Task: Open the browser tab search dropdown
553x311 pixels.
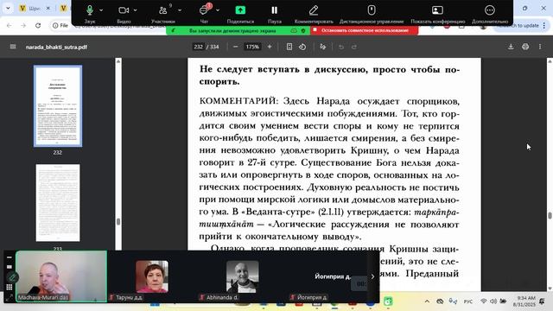Action: [x=8, y=8]
